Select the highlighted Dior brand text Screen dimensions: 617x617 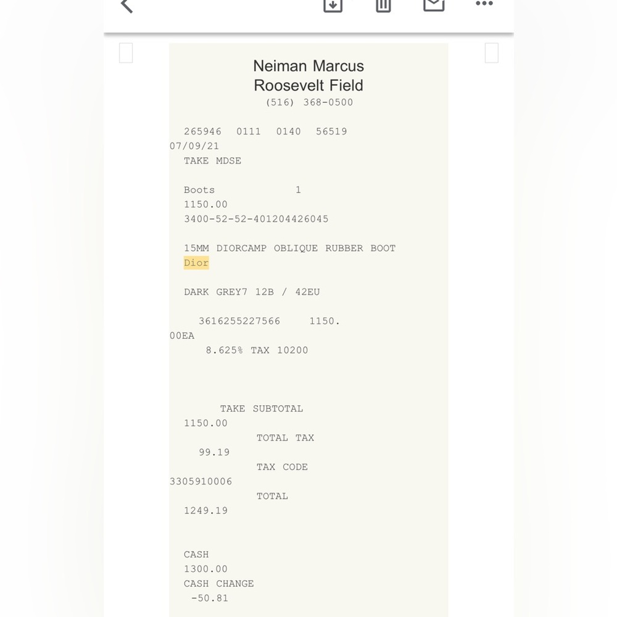(196, 263)
